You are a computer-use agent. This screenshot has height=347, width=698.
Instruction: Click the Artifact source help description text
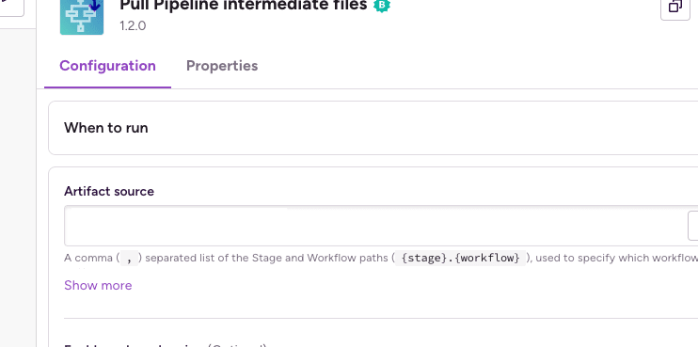coord(381,258)
